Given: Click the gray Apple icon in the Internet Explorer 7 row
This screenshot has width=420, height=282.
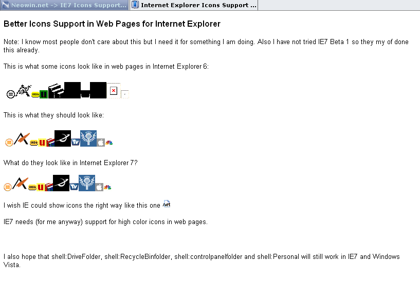Looking at the screenshot, I should tap(99, 187).
